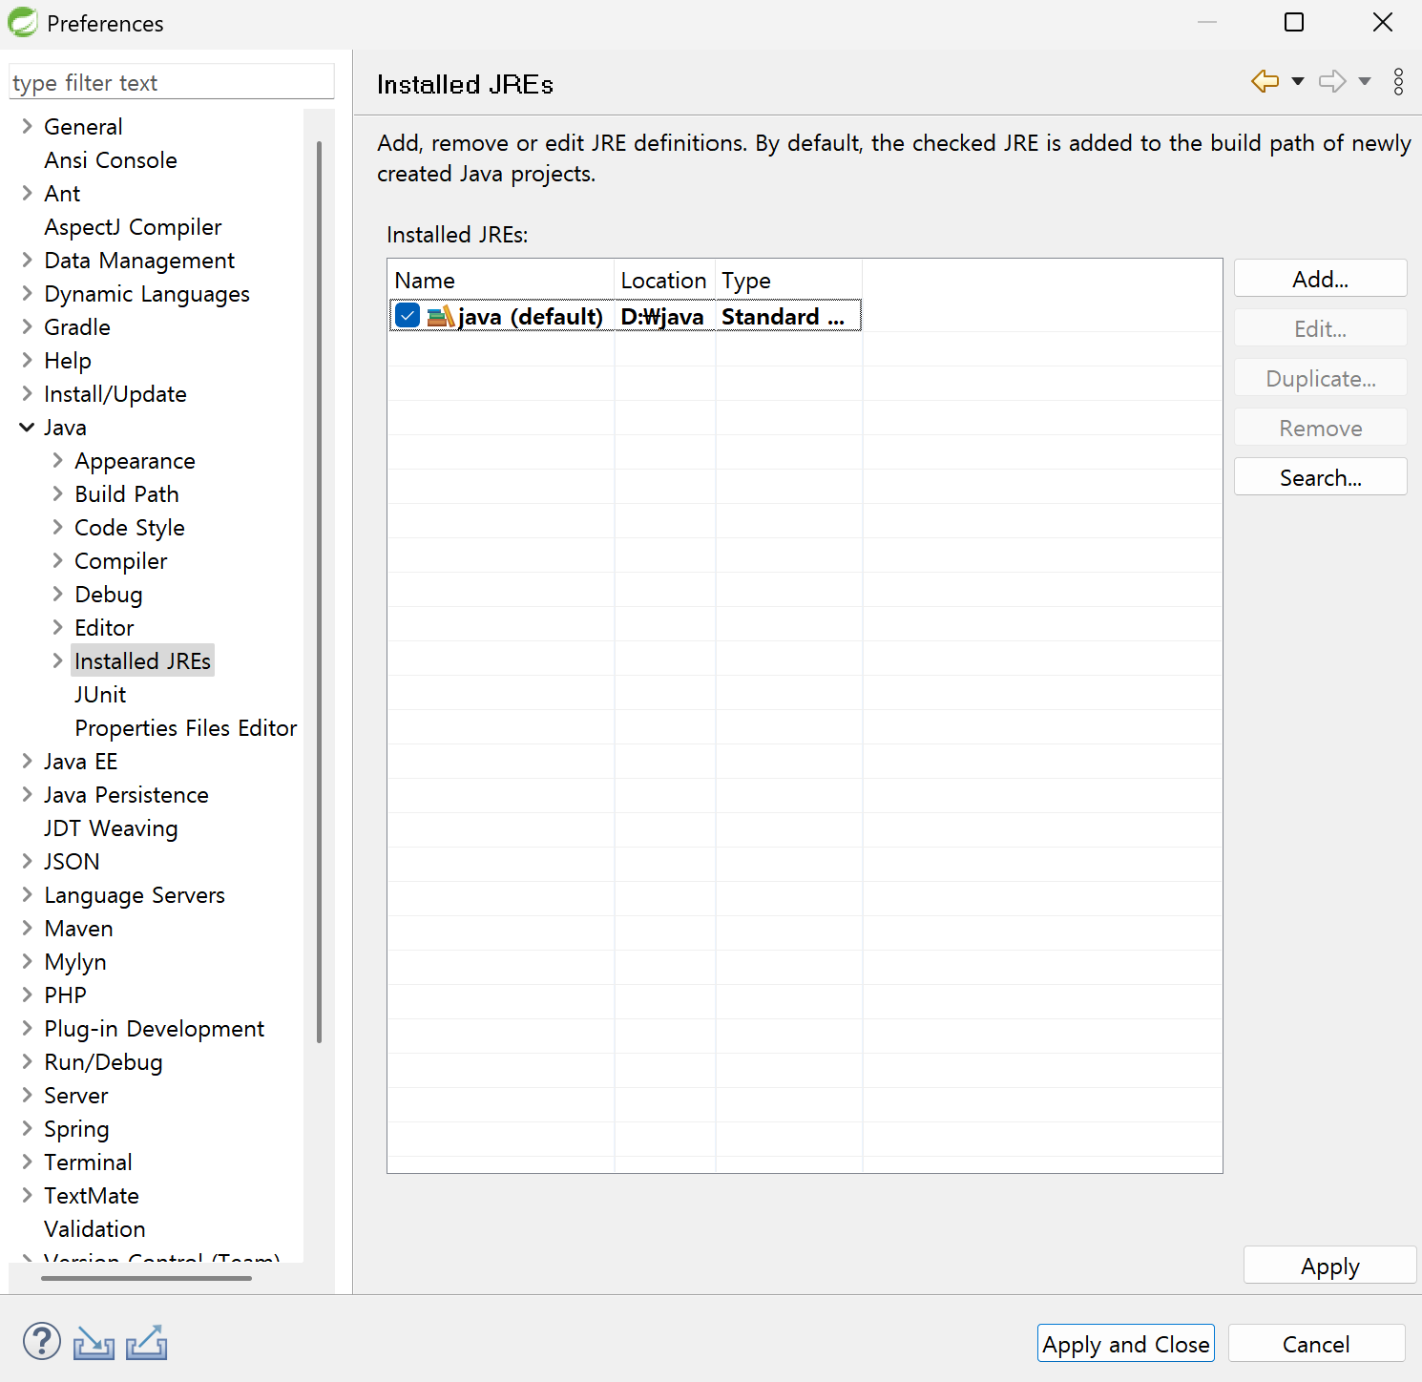
Task: Click the type filter text field
Action: click(172, 82)
